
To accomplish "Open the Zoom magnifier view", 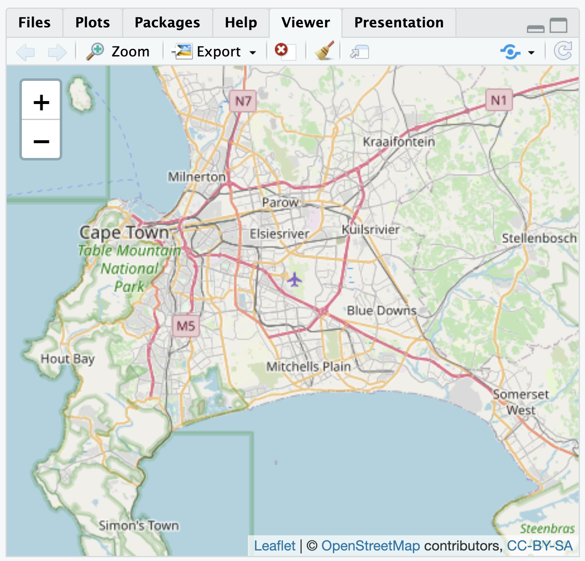I will 118,51.
